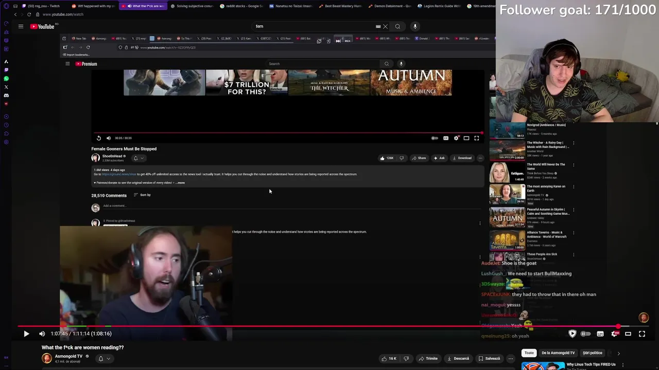Click the Add a comment field
This screenshot has width=659, height=370.
[x=291, y=207]
